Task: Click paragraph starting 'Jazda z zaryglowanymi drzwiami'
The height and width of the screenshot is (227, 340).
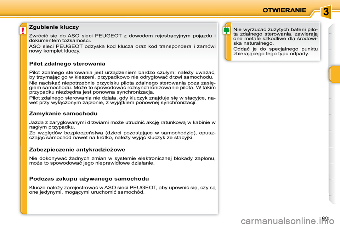Action: [122, 125]
